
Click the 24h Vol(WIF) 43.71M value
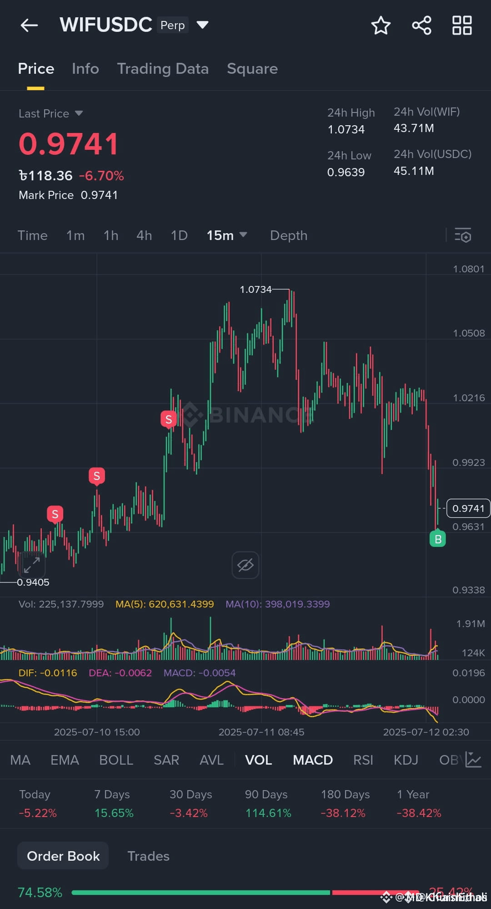(x=414, y=128)
